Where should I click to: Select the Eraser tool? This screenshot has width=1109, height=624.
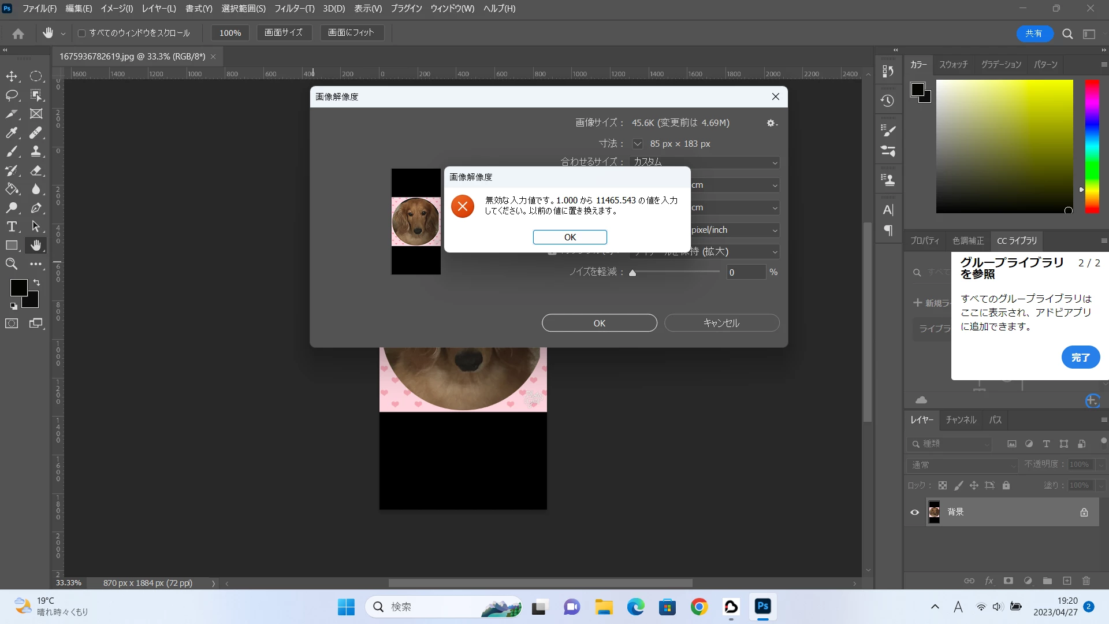36,170
